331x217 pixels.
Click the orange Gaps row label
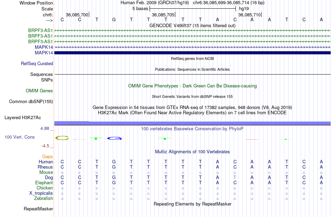point(47,157)
